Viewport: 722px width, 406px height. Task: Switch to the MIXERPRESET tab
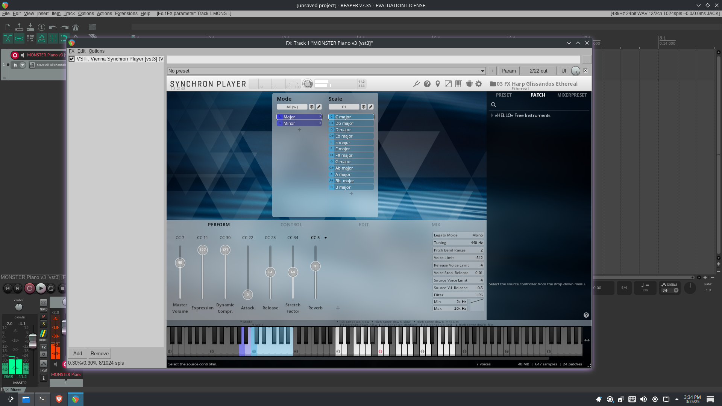click(x=572, y=95)
